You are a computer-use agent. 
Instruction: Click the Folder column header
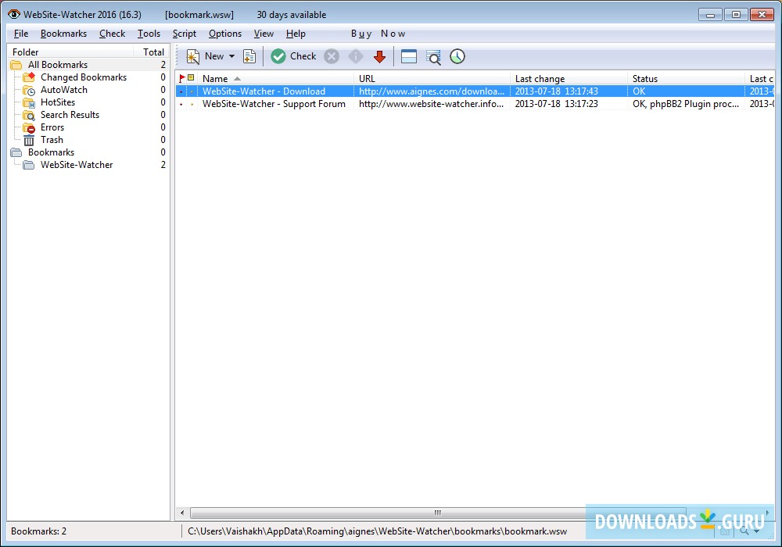(70, 52)
